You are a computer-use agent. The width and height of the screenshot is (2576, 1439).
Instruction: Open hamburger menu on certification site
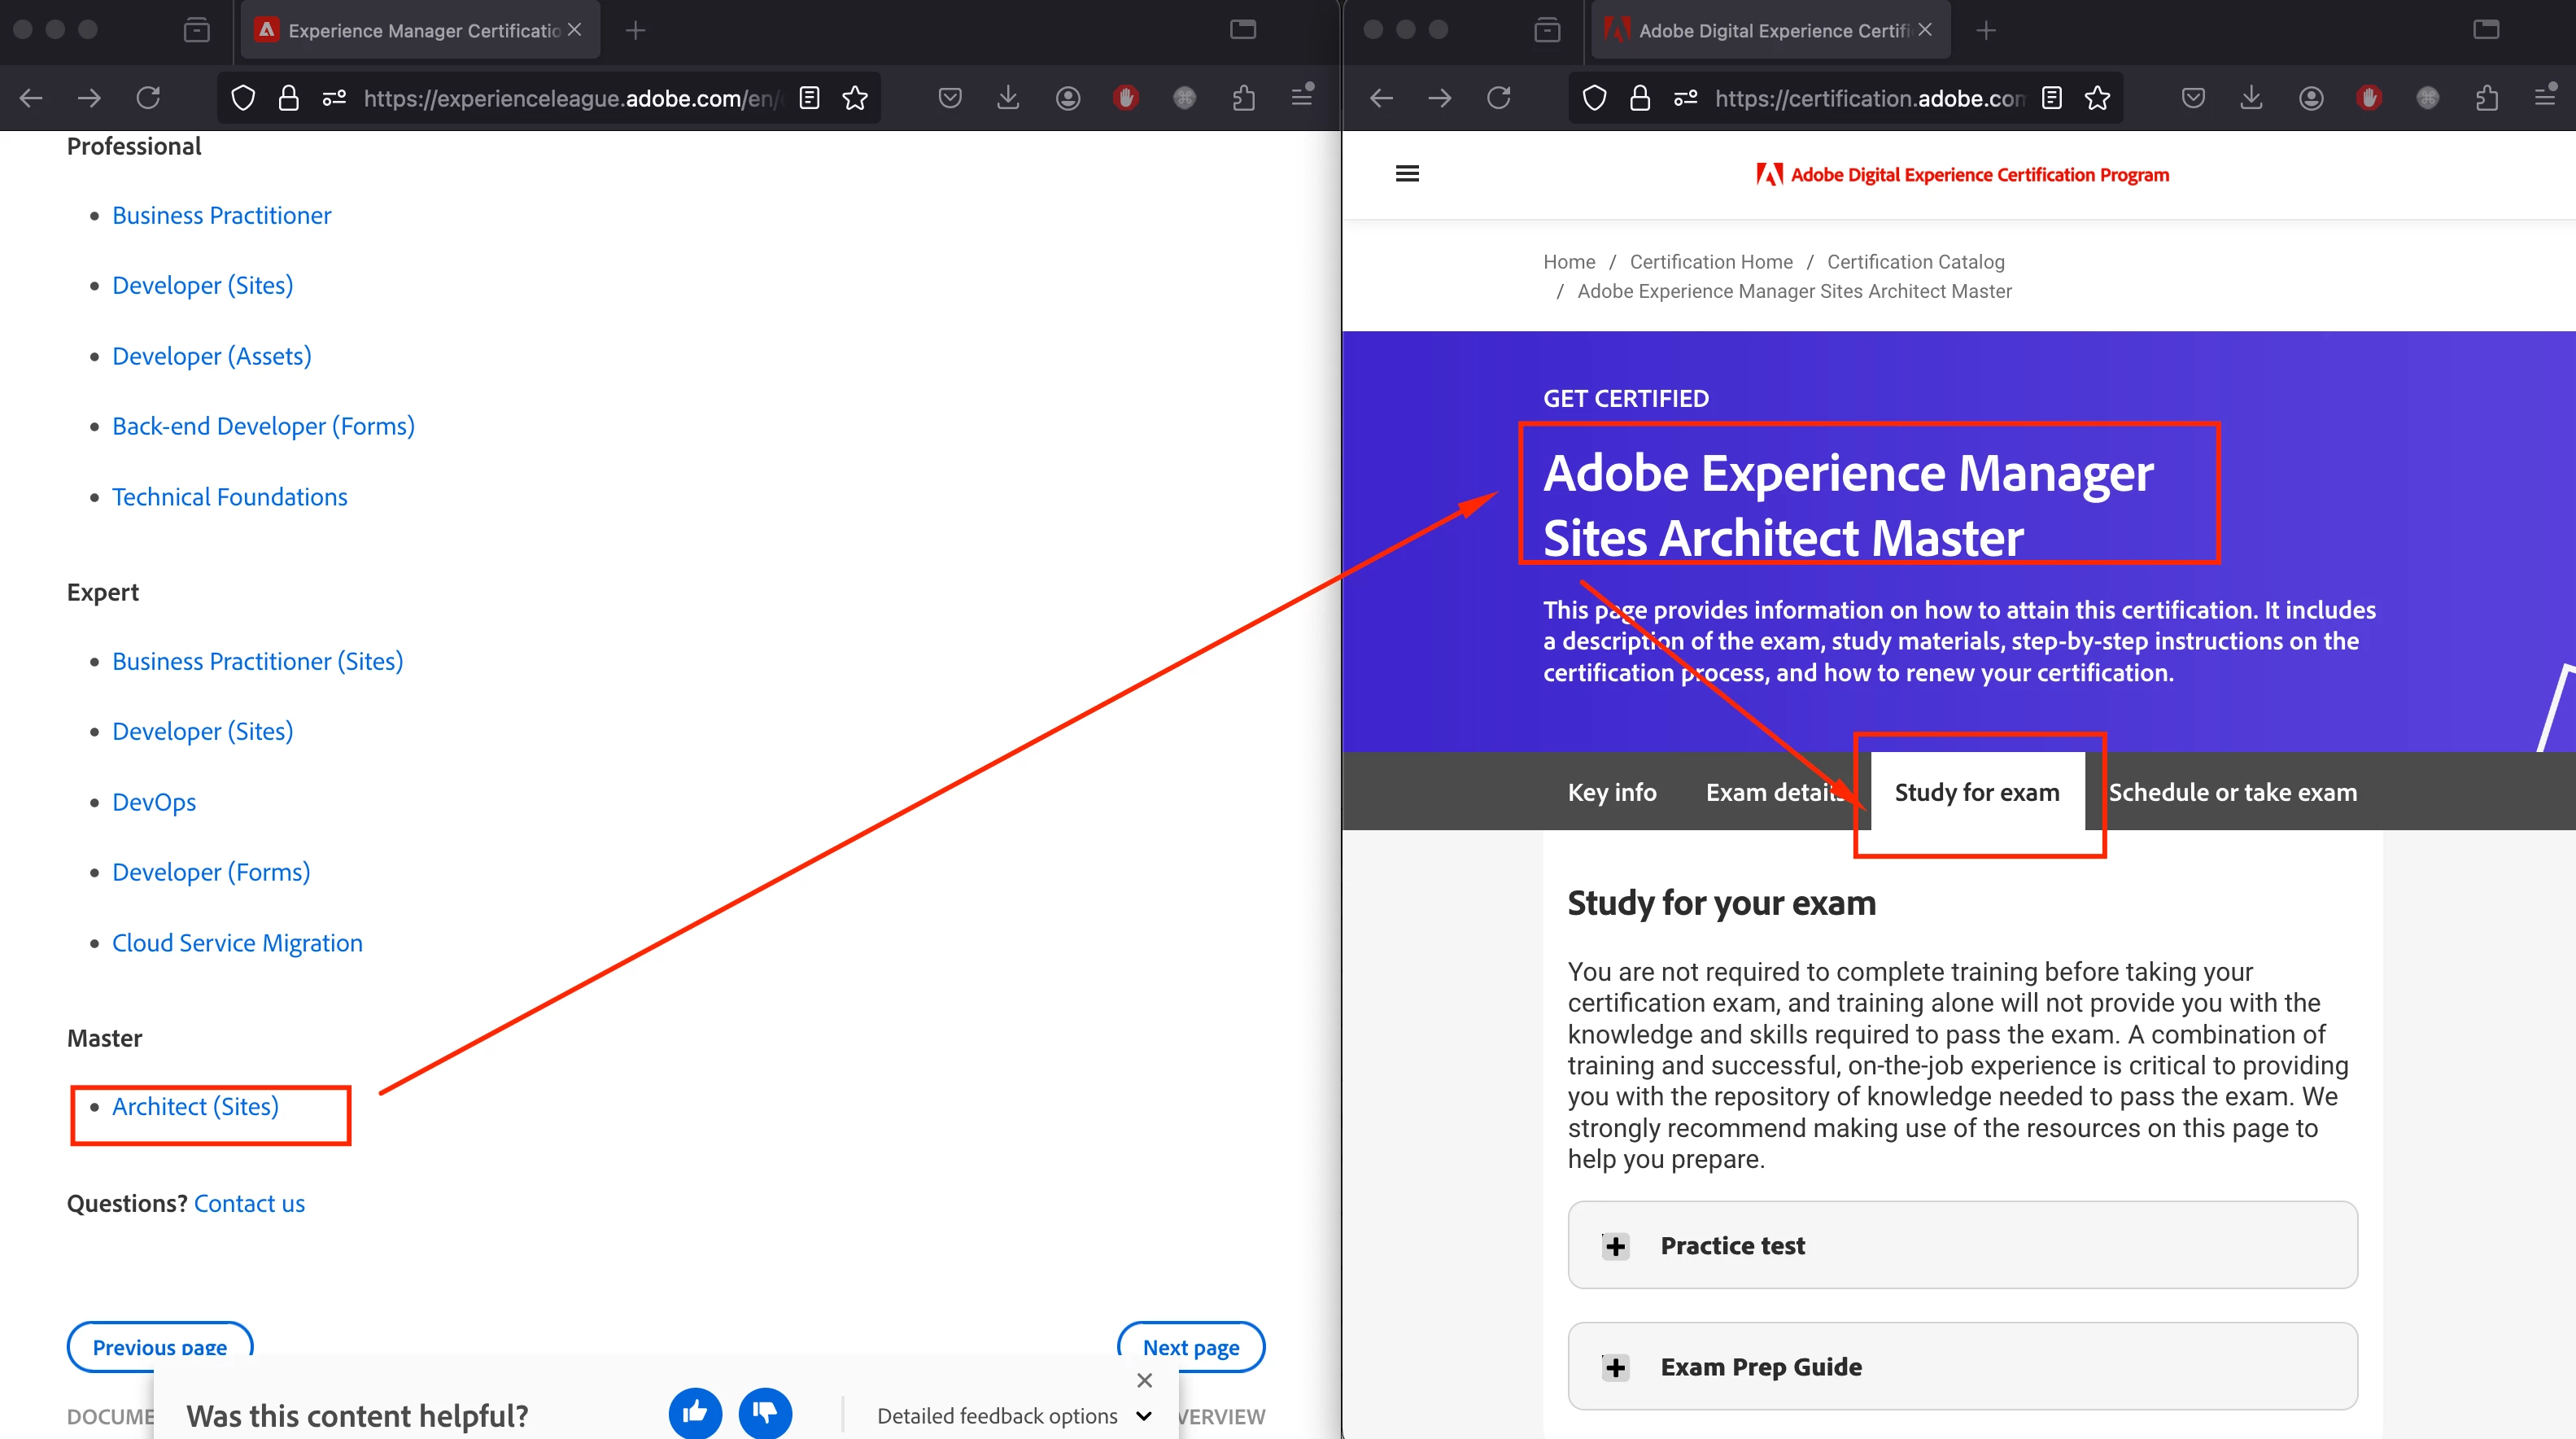click(1407, 174)
